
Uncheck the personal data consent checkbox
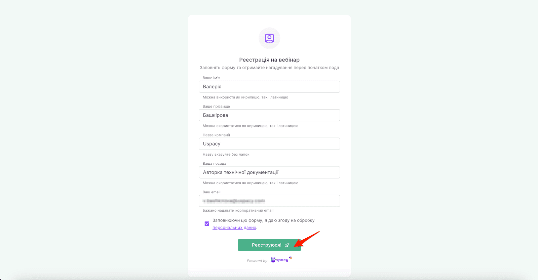click(207, 224)
